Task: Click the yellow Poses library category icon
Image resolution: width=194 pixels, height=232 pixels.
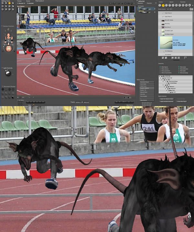Action: [x=163, y=6]
